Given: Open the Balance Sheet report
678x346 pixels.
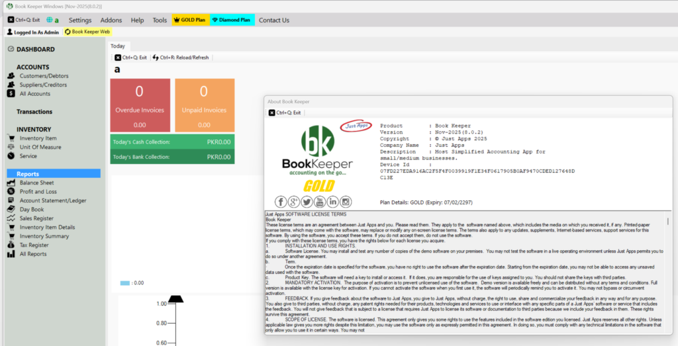Looking at the screenshot, I should [37, 183].
